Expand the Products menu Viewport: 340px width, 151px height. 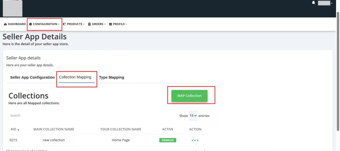[74, 24]
